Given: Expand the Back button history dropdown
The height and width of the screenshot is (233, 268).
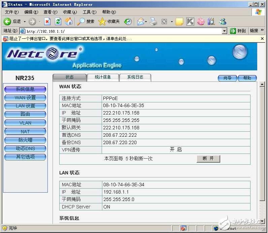Looking at the screenshot, I should pyautogui.click(x=25, y=22).
